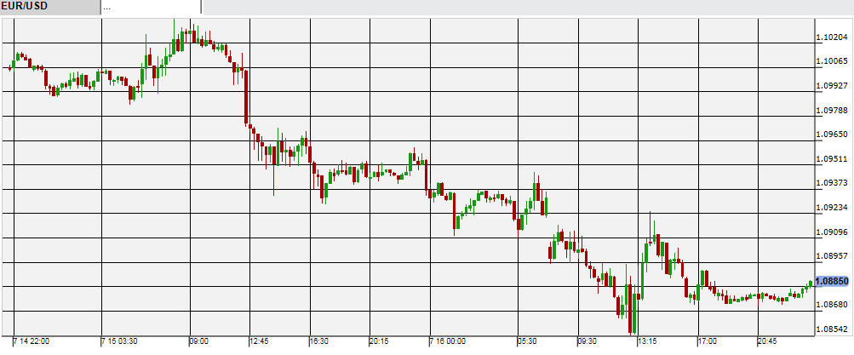Click the 1.09511 price level label
Viewport: 854px width, 355px height.
(831, 159)
